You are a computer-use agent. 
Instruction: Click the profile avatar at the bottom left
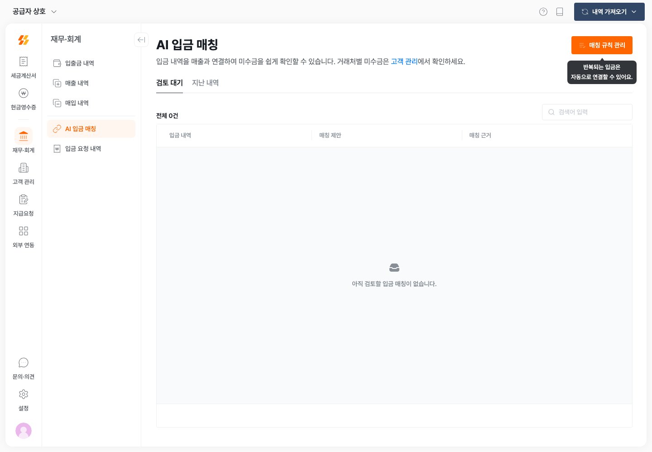click(24, 431)
